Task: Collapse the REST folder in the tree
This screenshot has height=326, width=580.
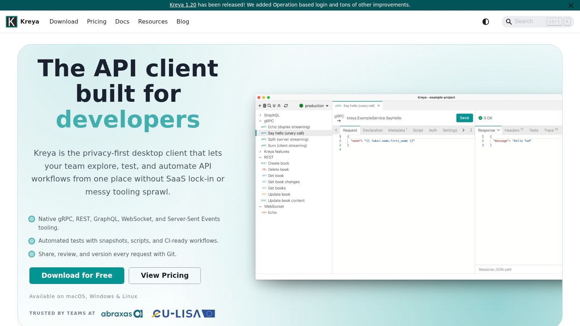Action: coord(260,157)
